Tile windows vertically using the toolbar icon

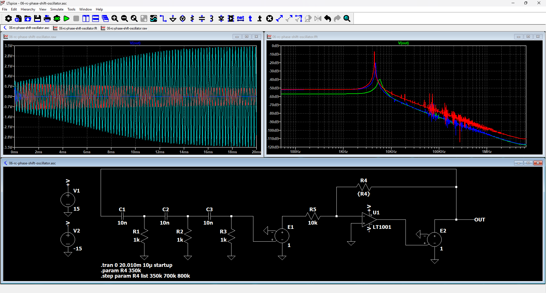pyautogui.click(x=86, y=19)
